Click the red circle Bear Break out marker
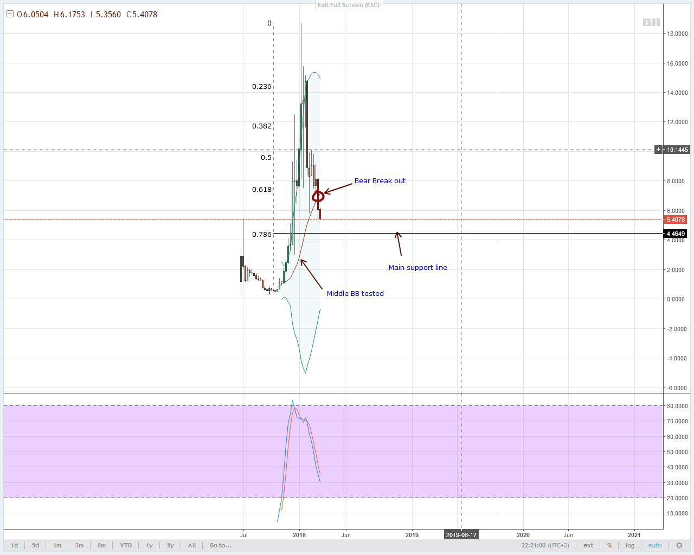694x555 pixels. tap(318, 196)
